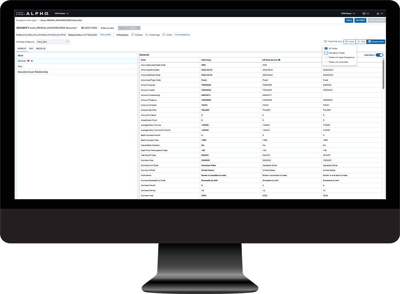Open the View exceptions link
400x294 pixels.
click(x=182, y=35)
